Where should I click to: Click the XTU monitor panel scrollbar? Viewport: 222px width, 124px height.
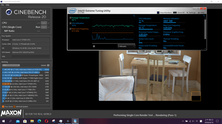click(205, 29)
